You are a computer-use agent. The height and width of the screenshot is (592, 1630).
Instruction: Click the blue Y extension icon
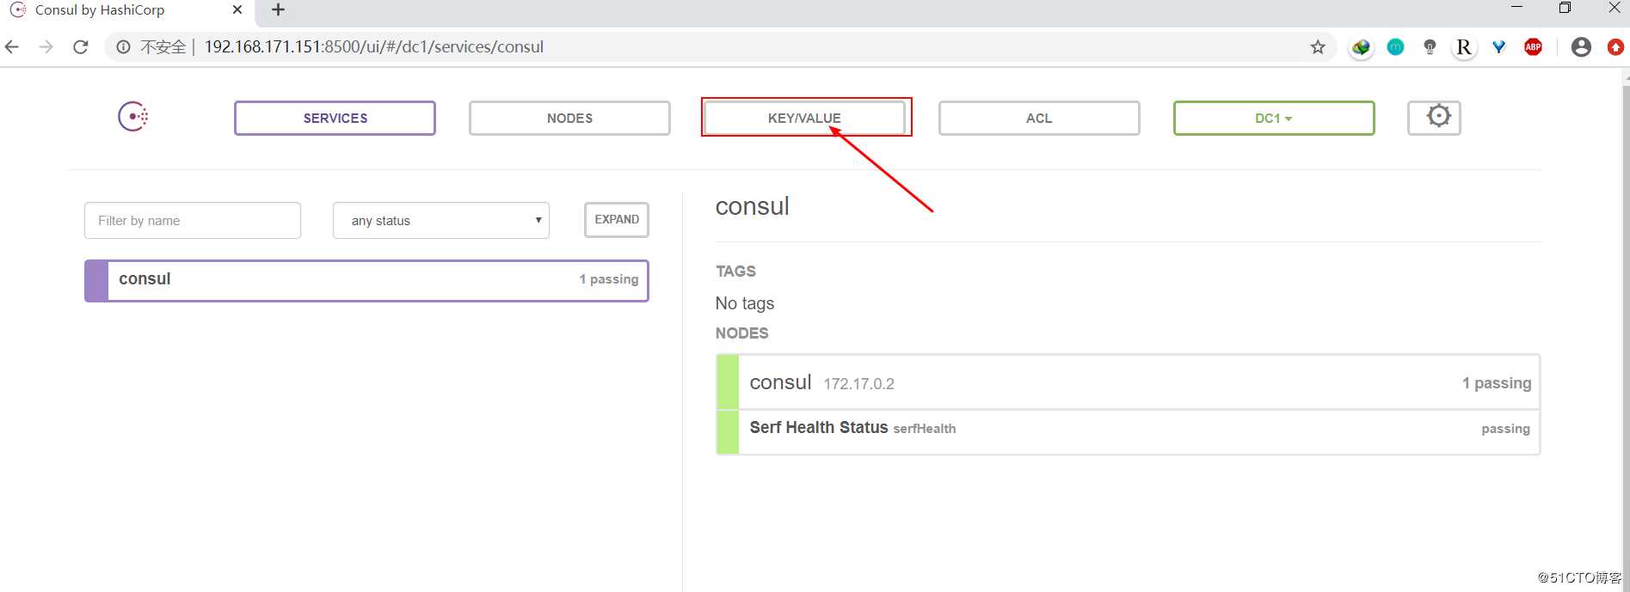pyautogui.click(x=1499, y=47)
